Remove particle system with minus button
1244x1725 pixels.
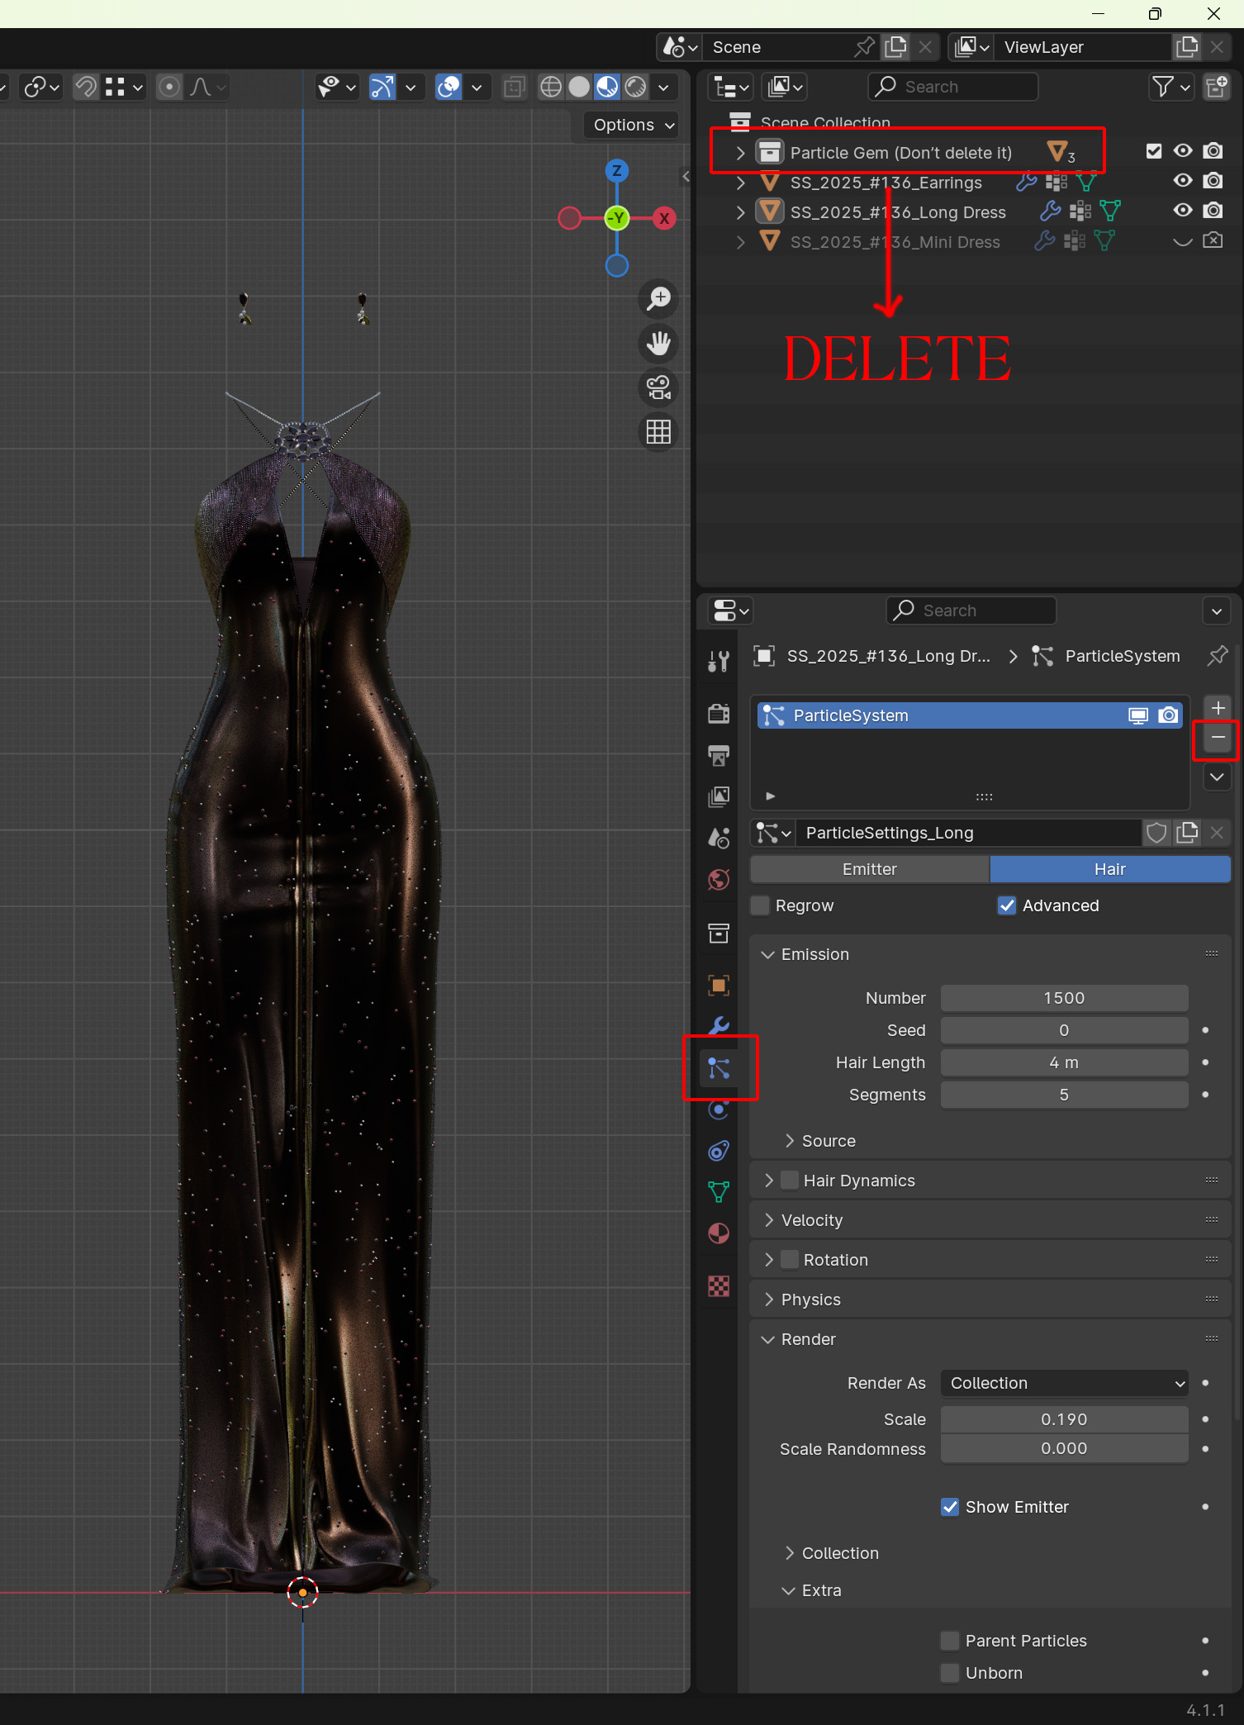1217,737
